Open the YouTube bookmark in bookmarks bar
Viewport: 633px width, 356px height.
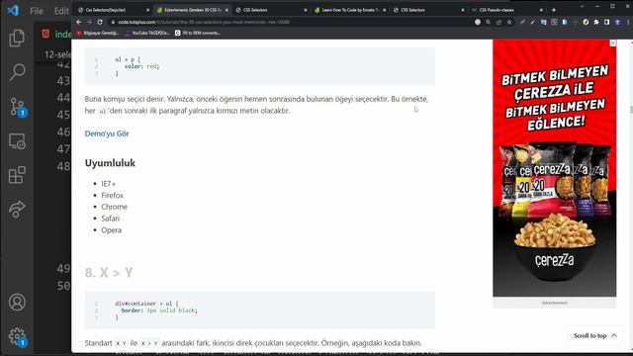click(147, 33)
